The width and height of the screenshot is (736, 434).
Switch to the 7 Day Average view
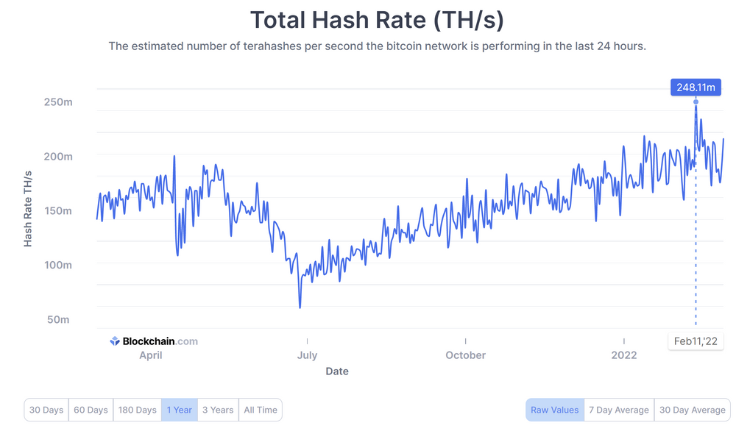click(618, 410)
